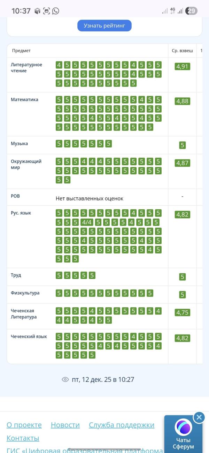Screen dimensions: 209x453
Task: Open the Новости link
Action: point(65,425)
